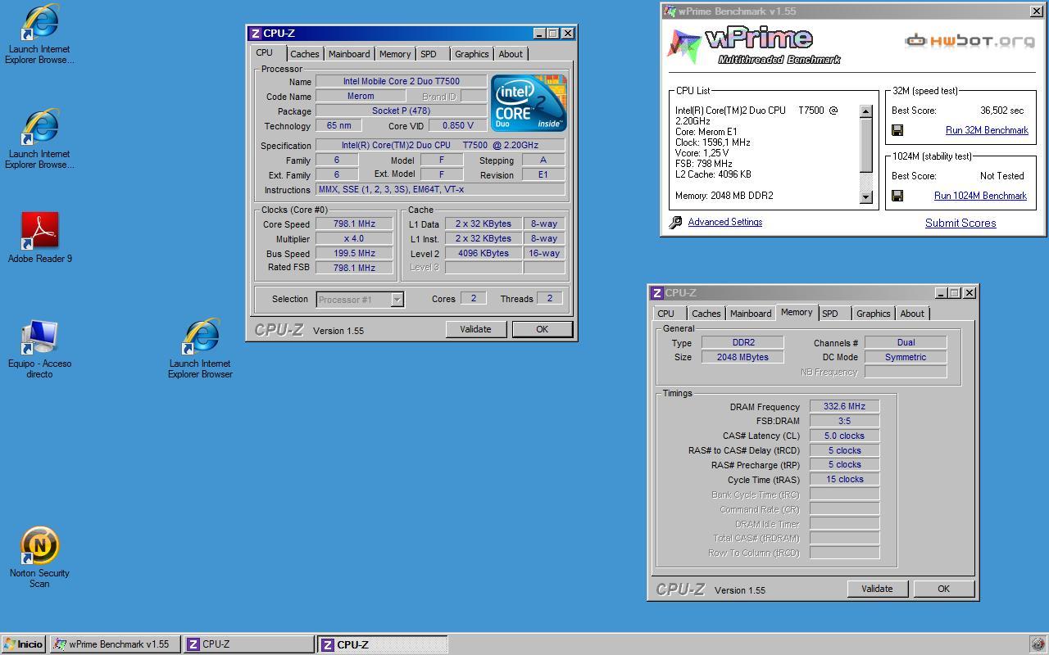Screen dimensions: 1049x655
Task: Click Validate in the memory CPU-Z window
Action: (x=877, y=589)
